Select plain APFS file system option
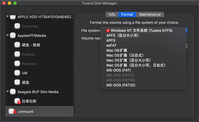199x122 pixels. (x=143, y=40)
